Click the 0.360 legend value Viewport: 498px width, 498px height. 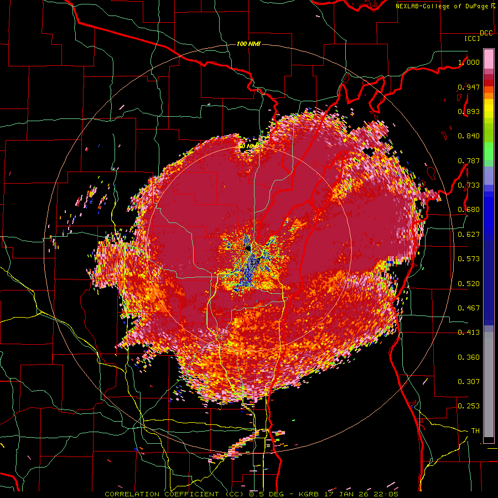click(x=469, y=357)
